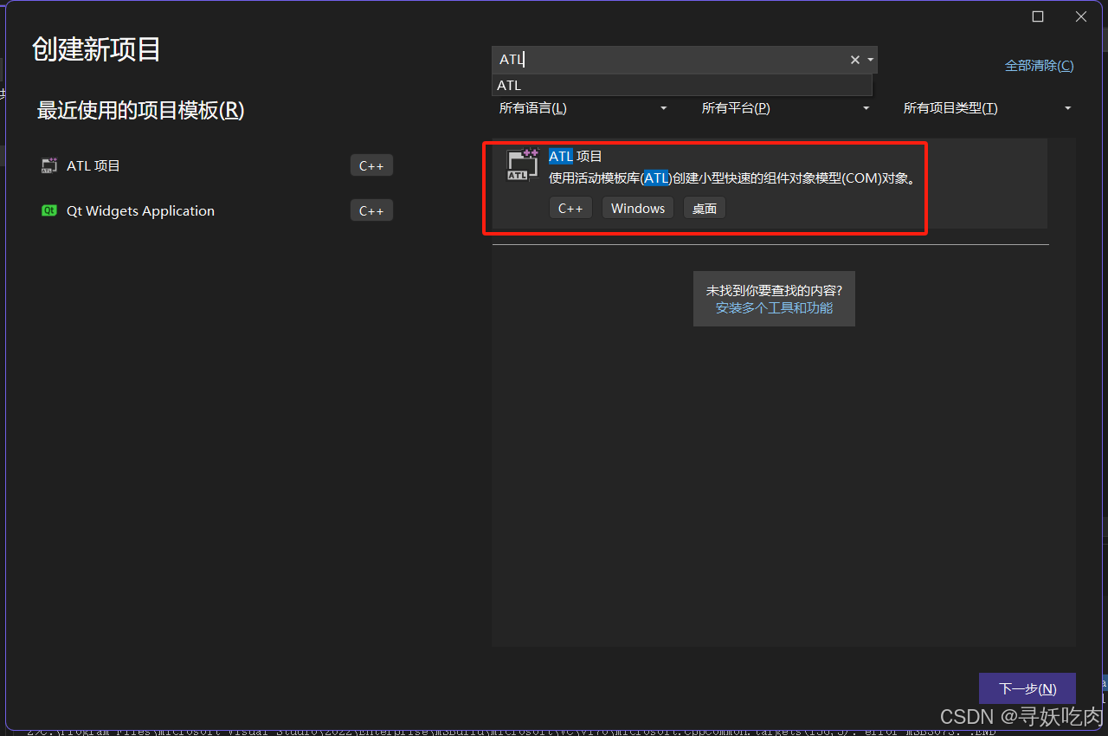Click the Windows tag on the ATL result
The height and width of the screenshot is (736, 1108).
point(638,208)
